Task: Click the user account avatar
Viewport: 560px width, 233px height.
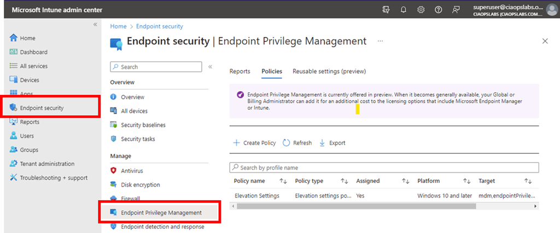Action: coord(550,10)
